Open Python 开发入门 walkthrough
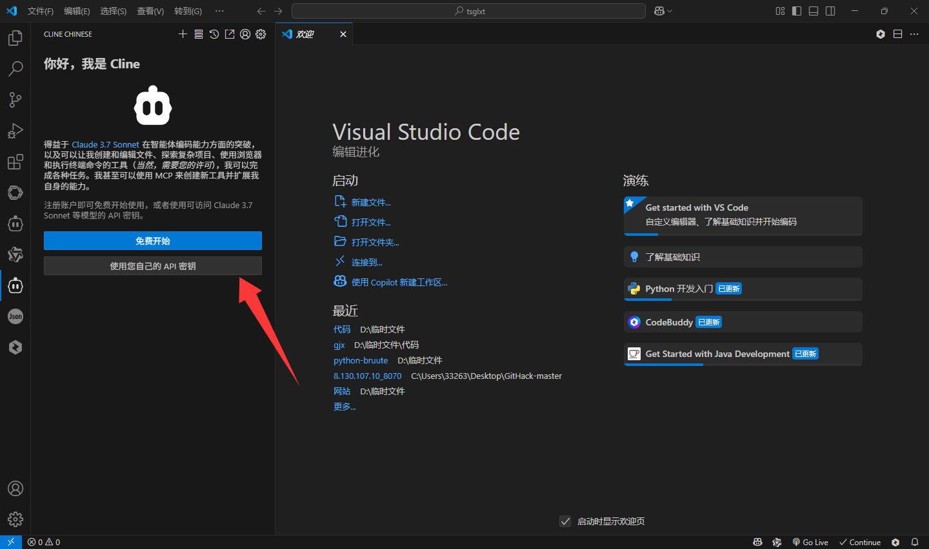This screenshot has height=549, width=929. click(x=743, y=289)
